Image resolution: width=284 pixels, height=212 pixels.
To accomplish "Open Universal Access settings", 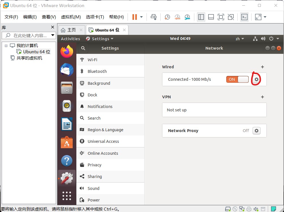I will (x=110, y=141).
